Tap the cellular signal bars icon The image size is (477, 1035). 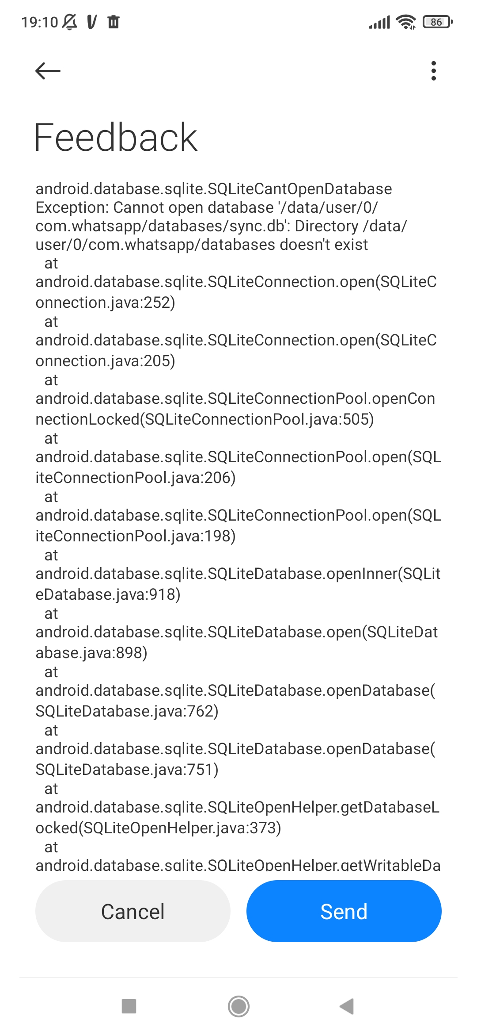pyautogui.click(x=379, y=22)
